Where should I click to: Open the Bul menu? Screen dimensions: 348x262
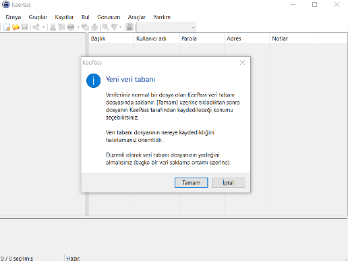click(x=86, y=17)
